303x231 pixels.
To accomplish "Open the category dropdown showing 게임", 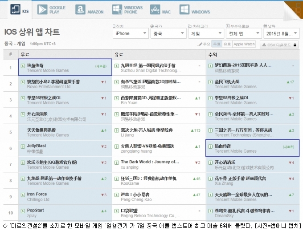I will pos(206,33).
